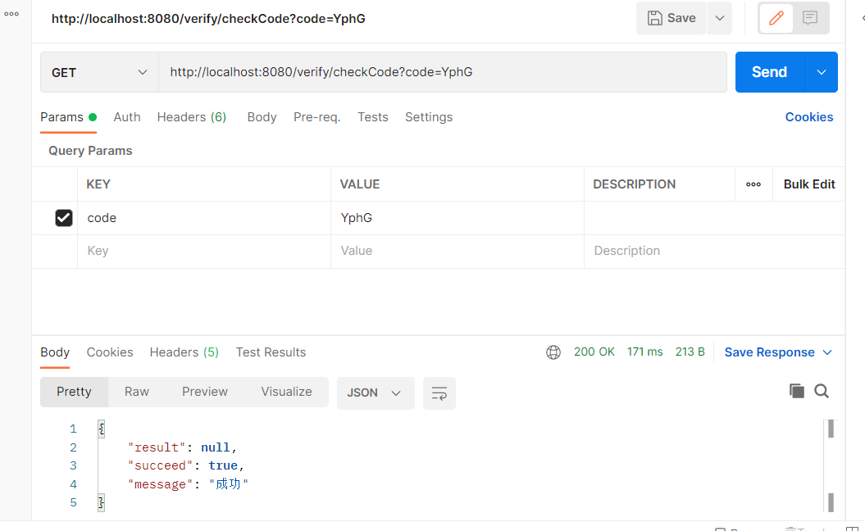The image size is (865, 531).
Task: Click the wrap lines icon in response toolbar
Action: point(439,393)
